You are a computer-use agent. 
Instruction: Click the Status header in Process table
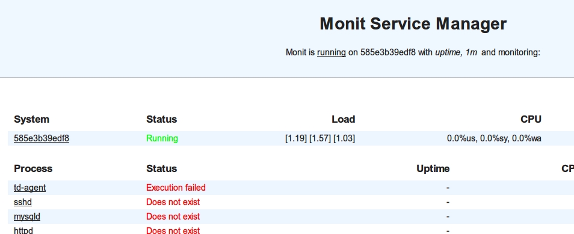tap(161, 168)
